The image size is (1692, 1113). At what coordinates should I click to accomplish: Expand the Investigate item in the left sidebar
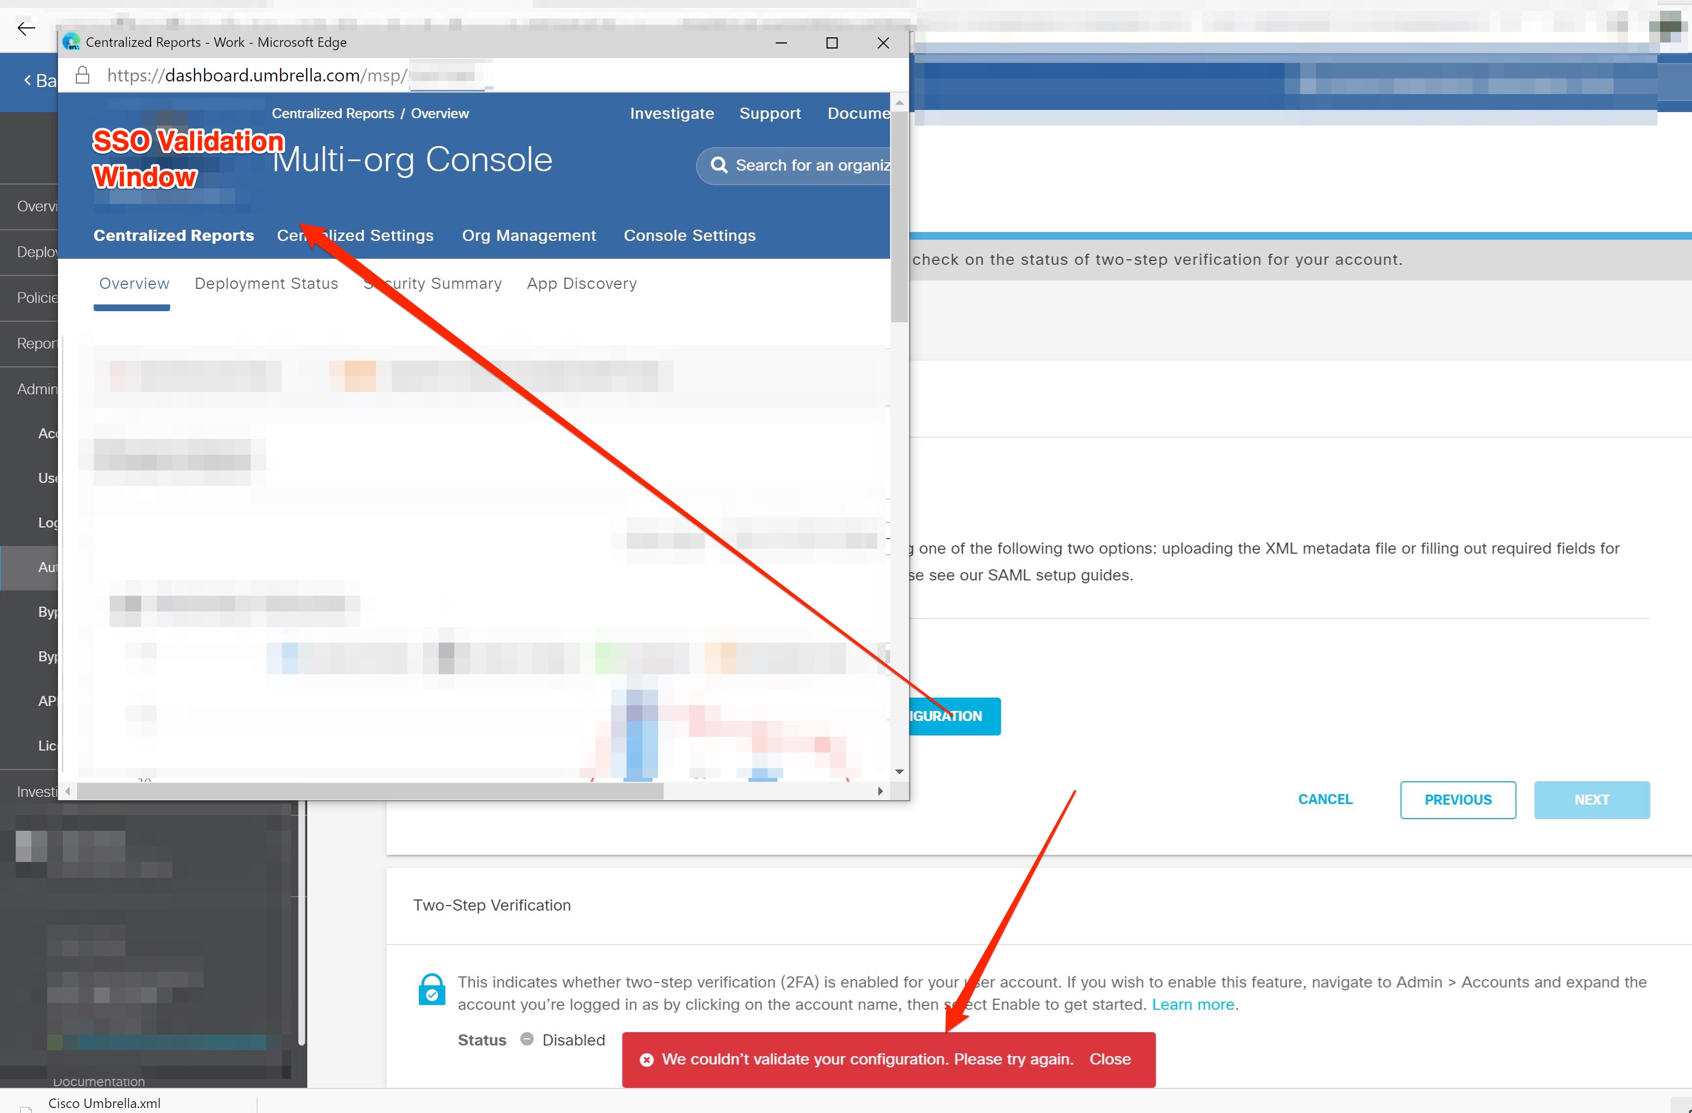click(x=29, y=792)
